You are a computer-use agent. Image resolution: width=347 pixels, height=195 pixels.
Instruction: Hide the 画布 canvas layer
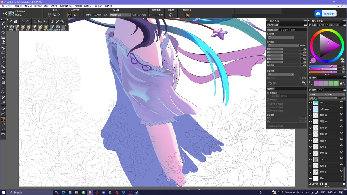click(311, 179)
